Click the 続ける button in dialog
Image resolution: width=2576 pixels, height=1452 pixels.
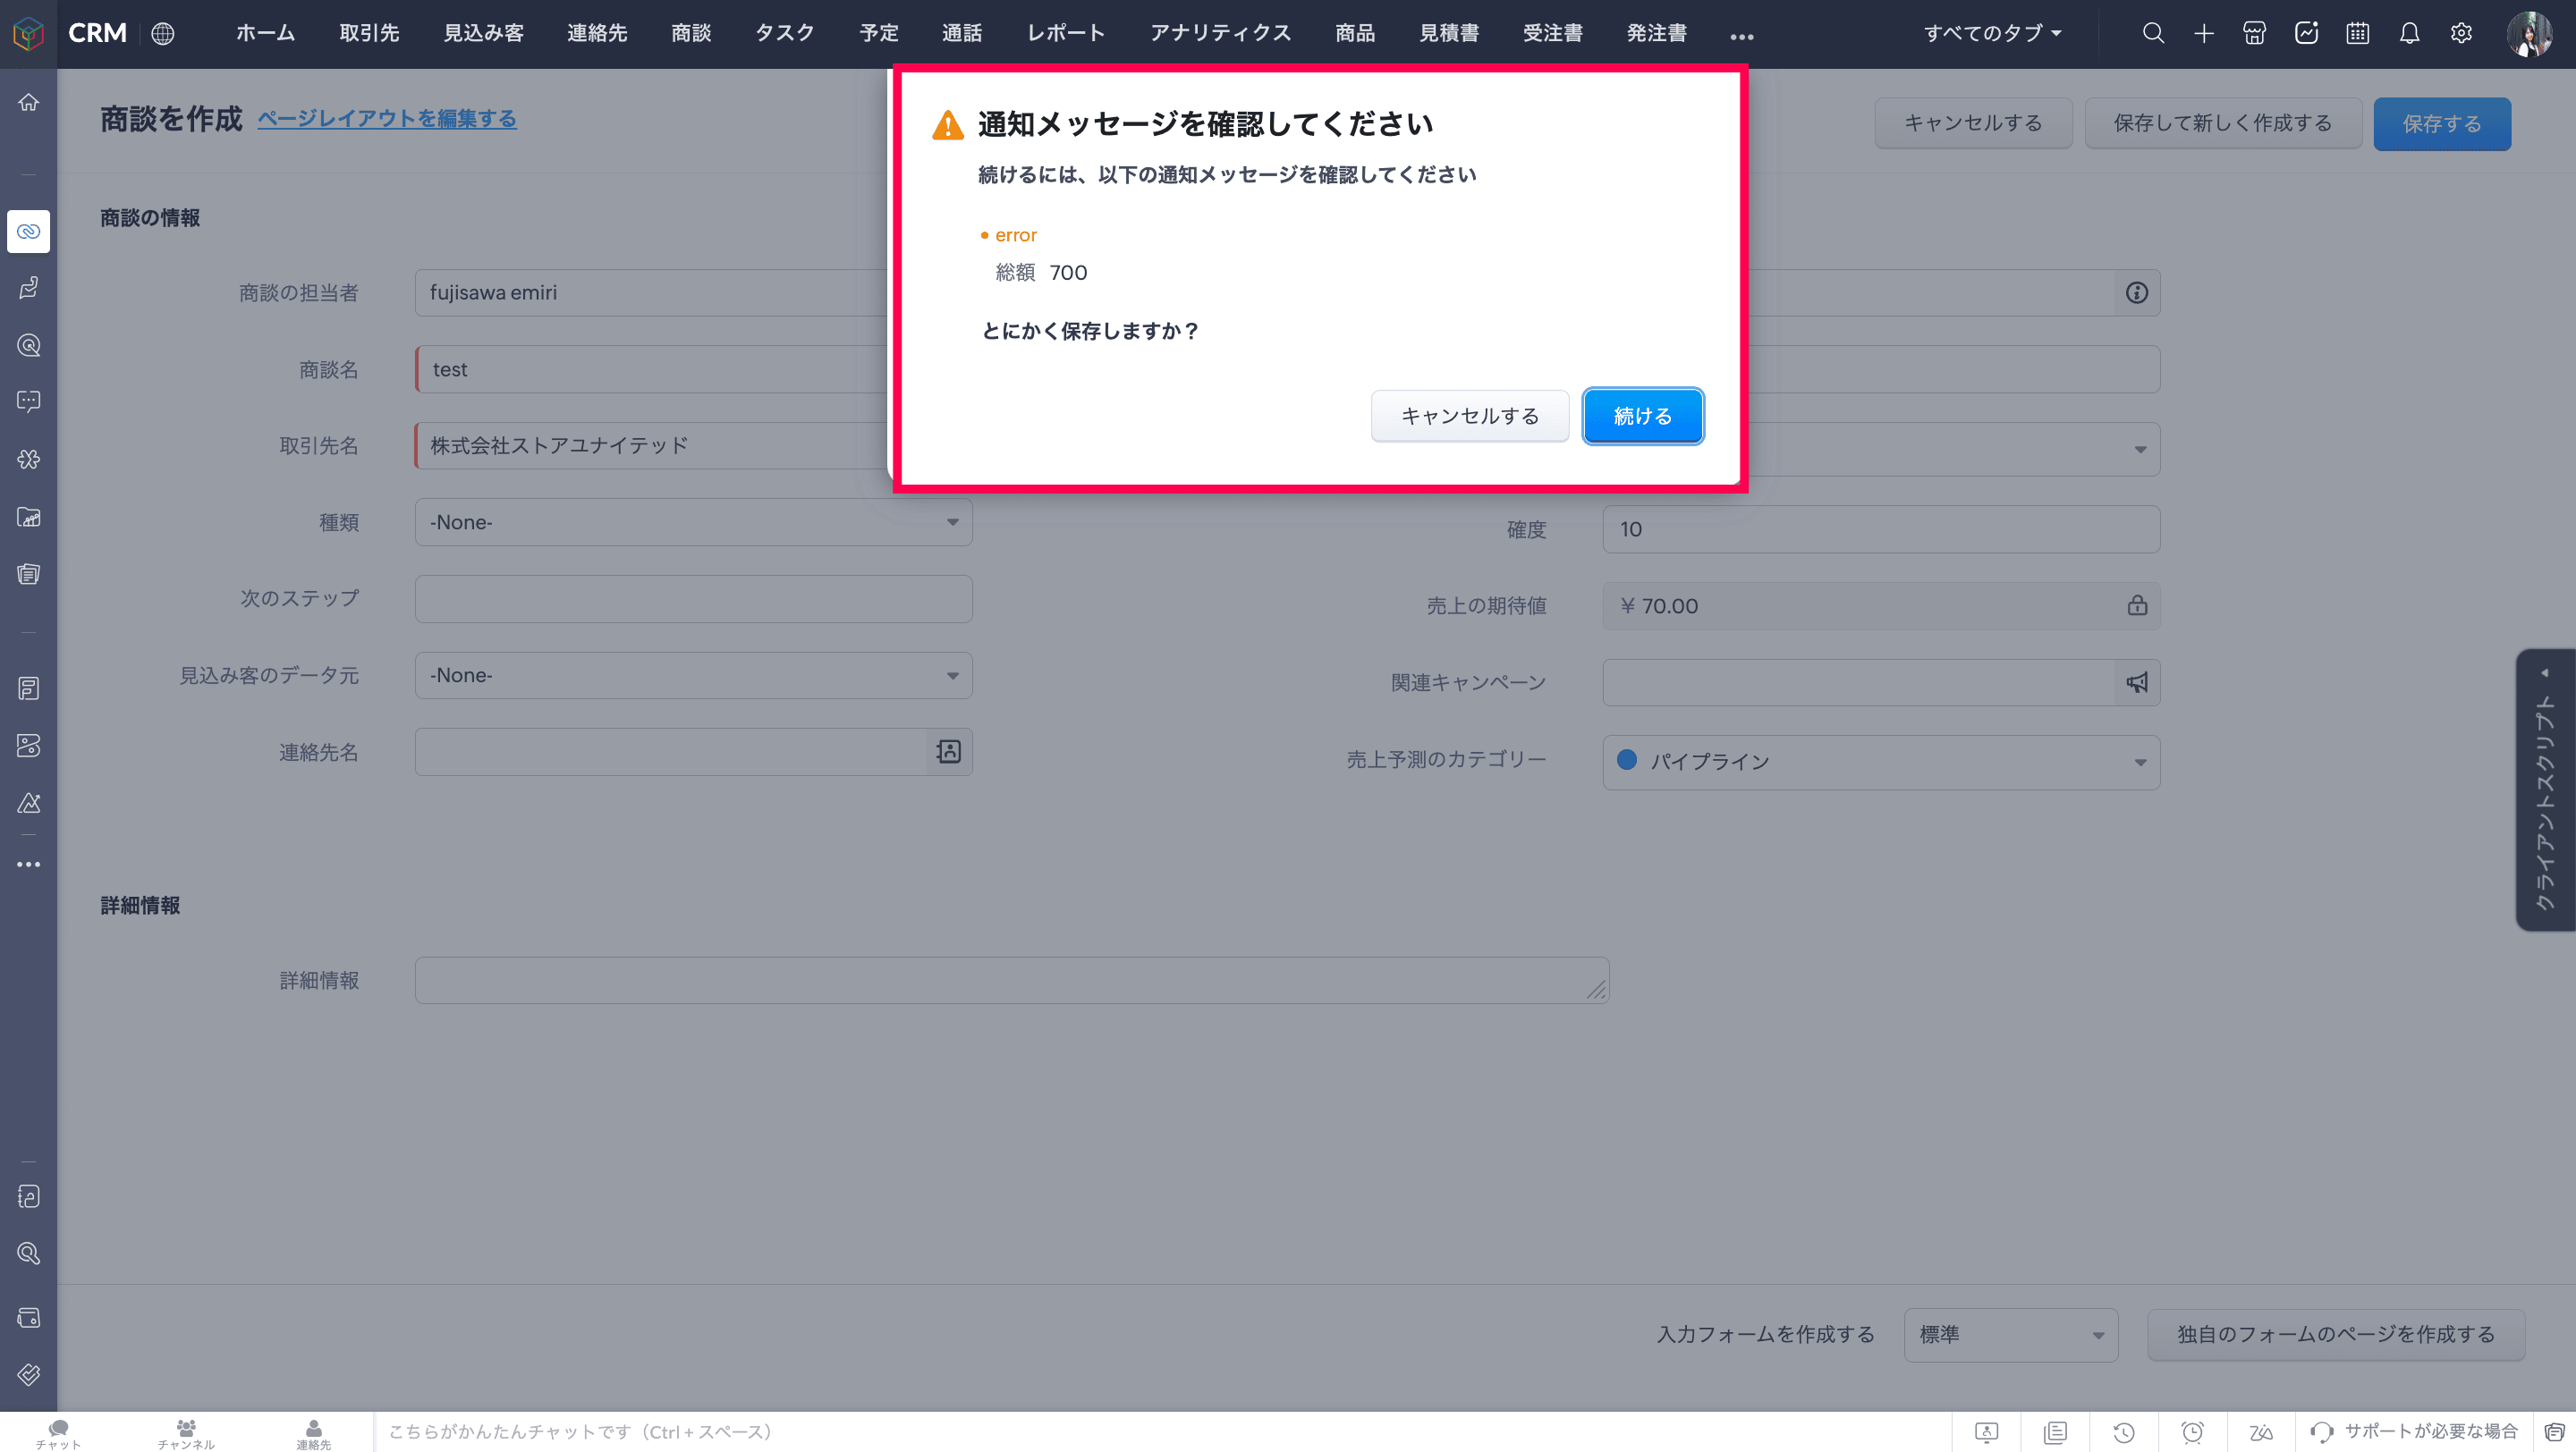(x=1642, y=416)
